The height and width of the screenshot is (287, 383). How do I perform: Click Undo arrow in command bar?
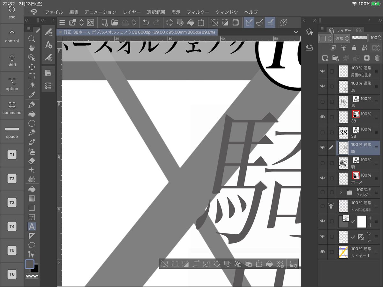pyautogui.click(x=146, y=22)
